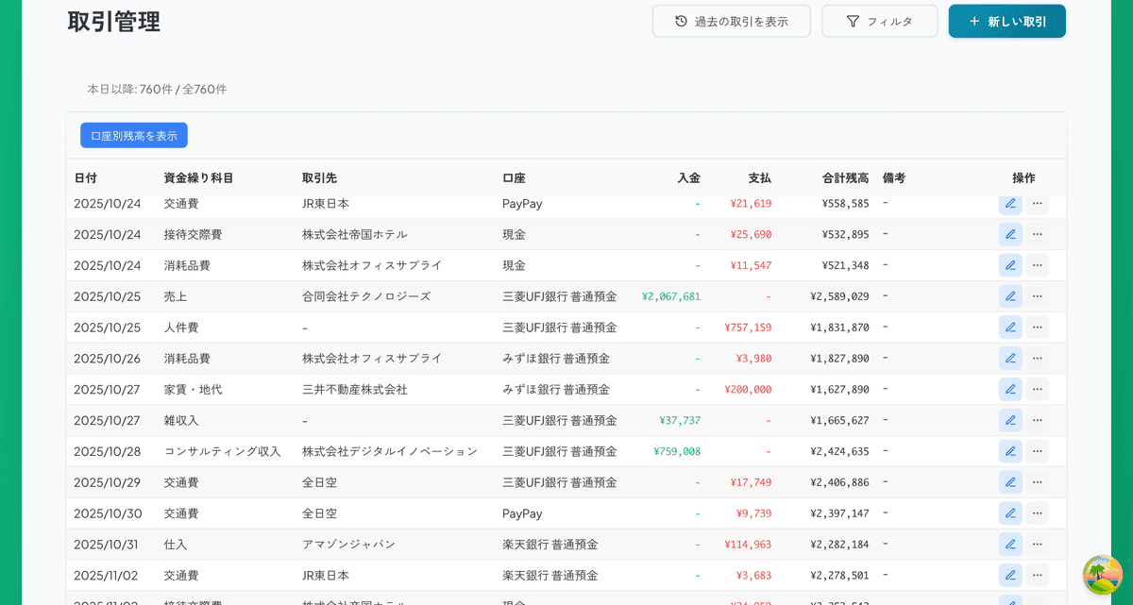This screenshot has height=605, width=1133.
Task: Click the payment amount ¥757,159
Action: [x=748, y=328]
